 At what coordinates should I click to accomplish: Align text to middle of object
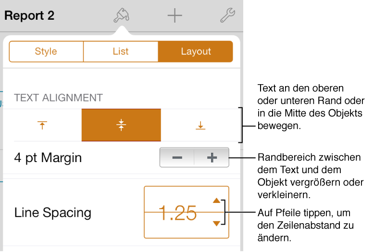[121, 125]
